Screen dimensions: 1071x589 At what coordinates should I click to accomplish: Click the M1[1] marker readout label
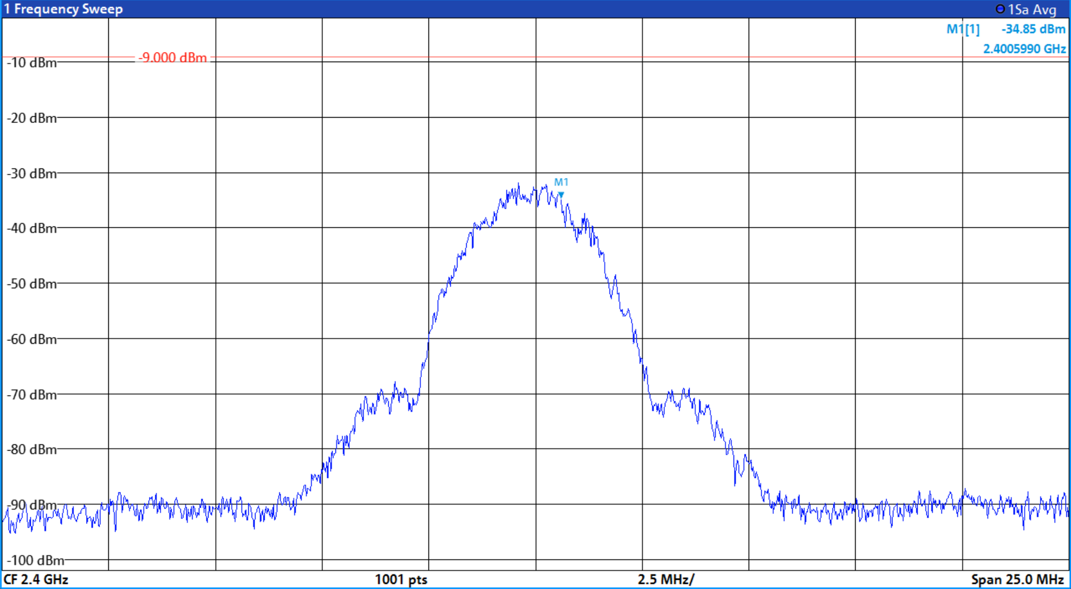pos(963,29)
